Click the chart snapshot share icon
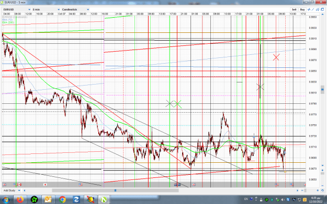This screenshot has width=327, height=204. coord(318,9)
